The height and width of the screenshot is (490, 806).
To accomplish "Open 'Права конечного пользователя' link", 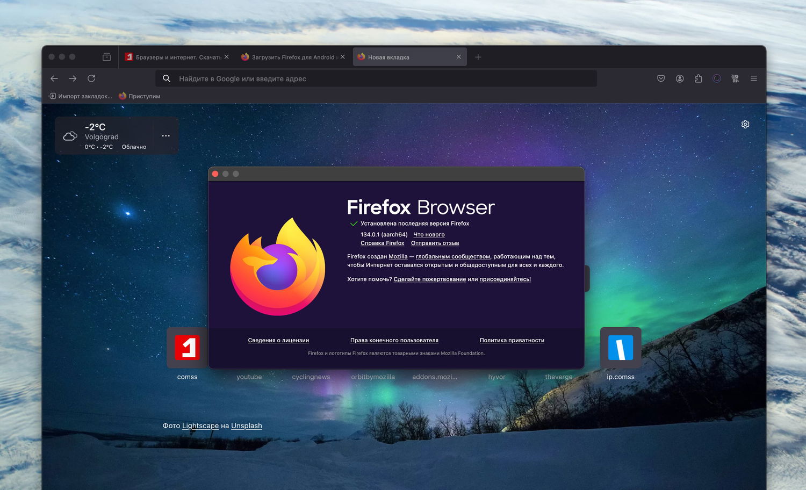I will tap(394, 341).
